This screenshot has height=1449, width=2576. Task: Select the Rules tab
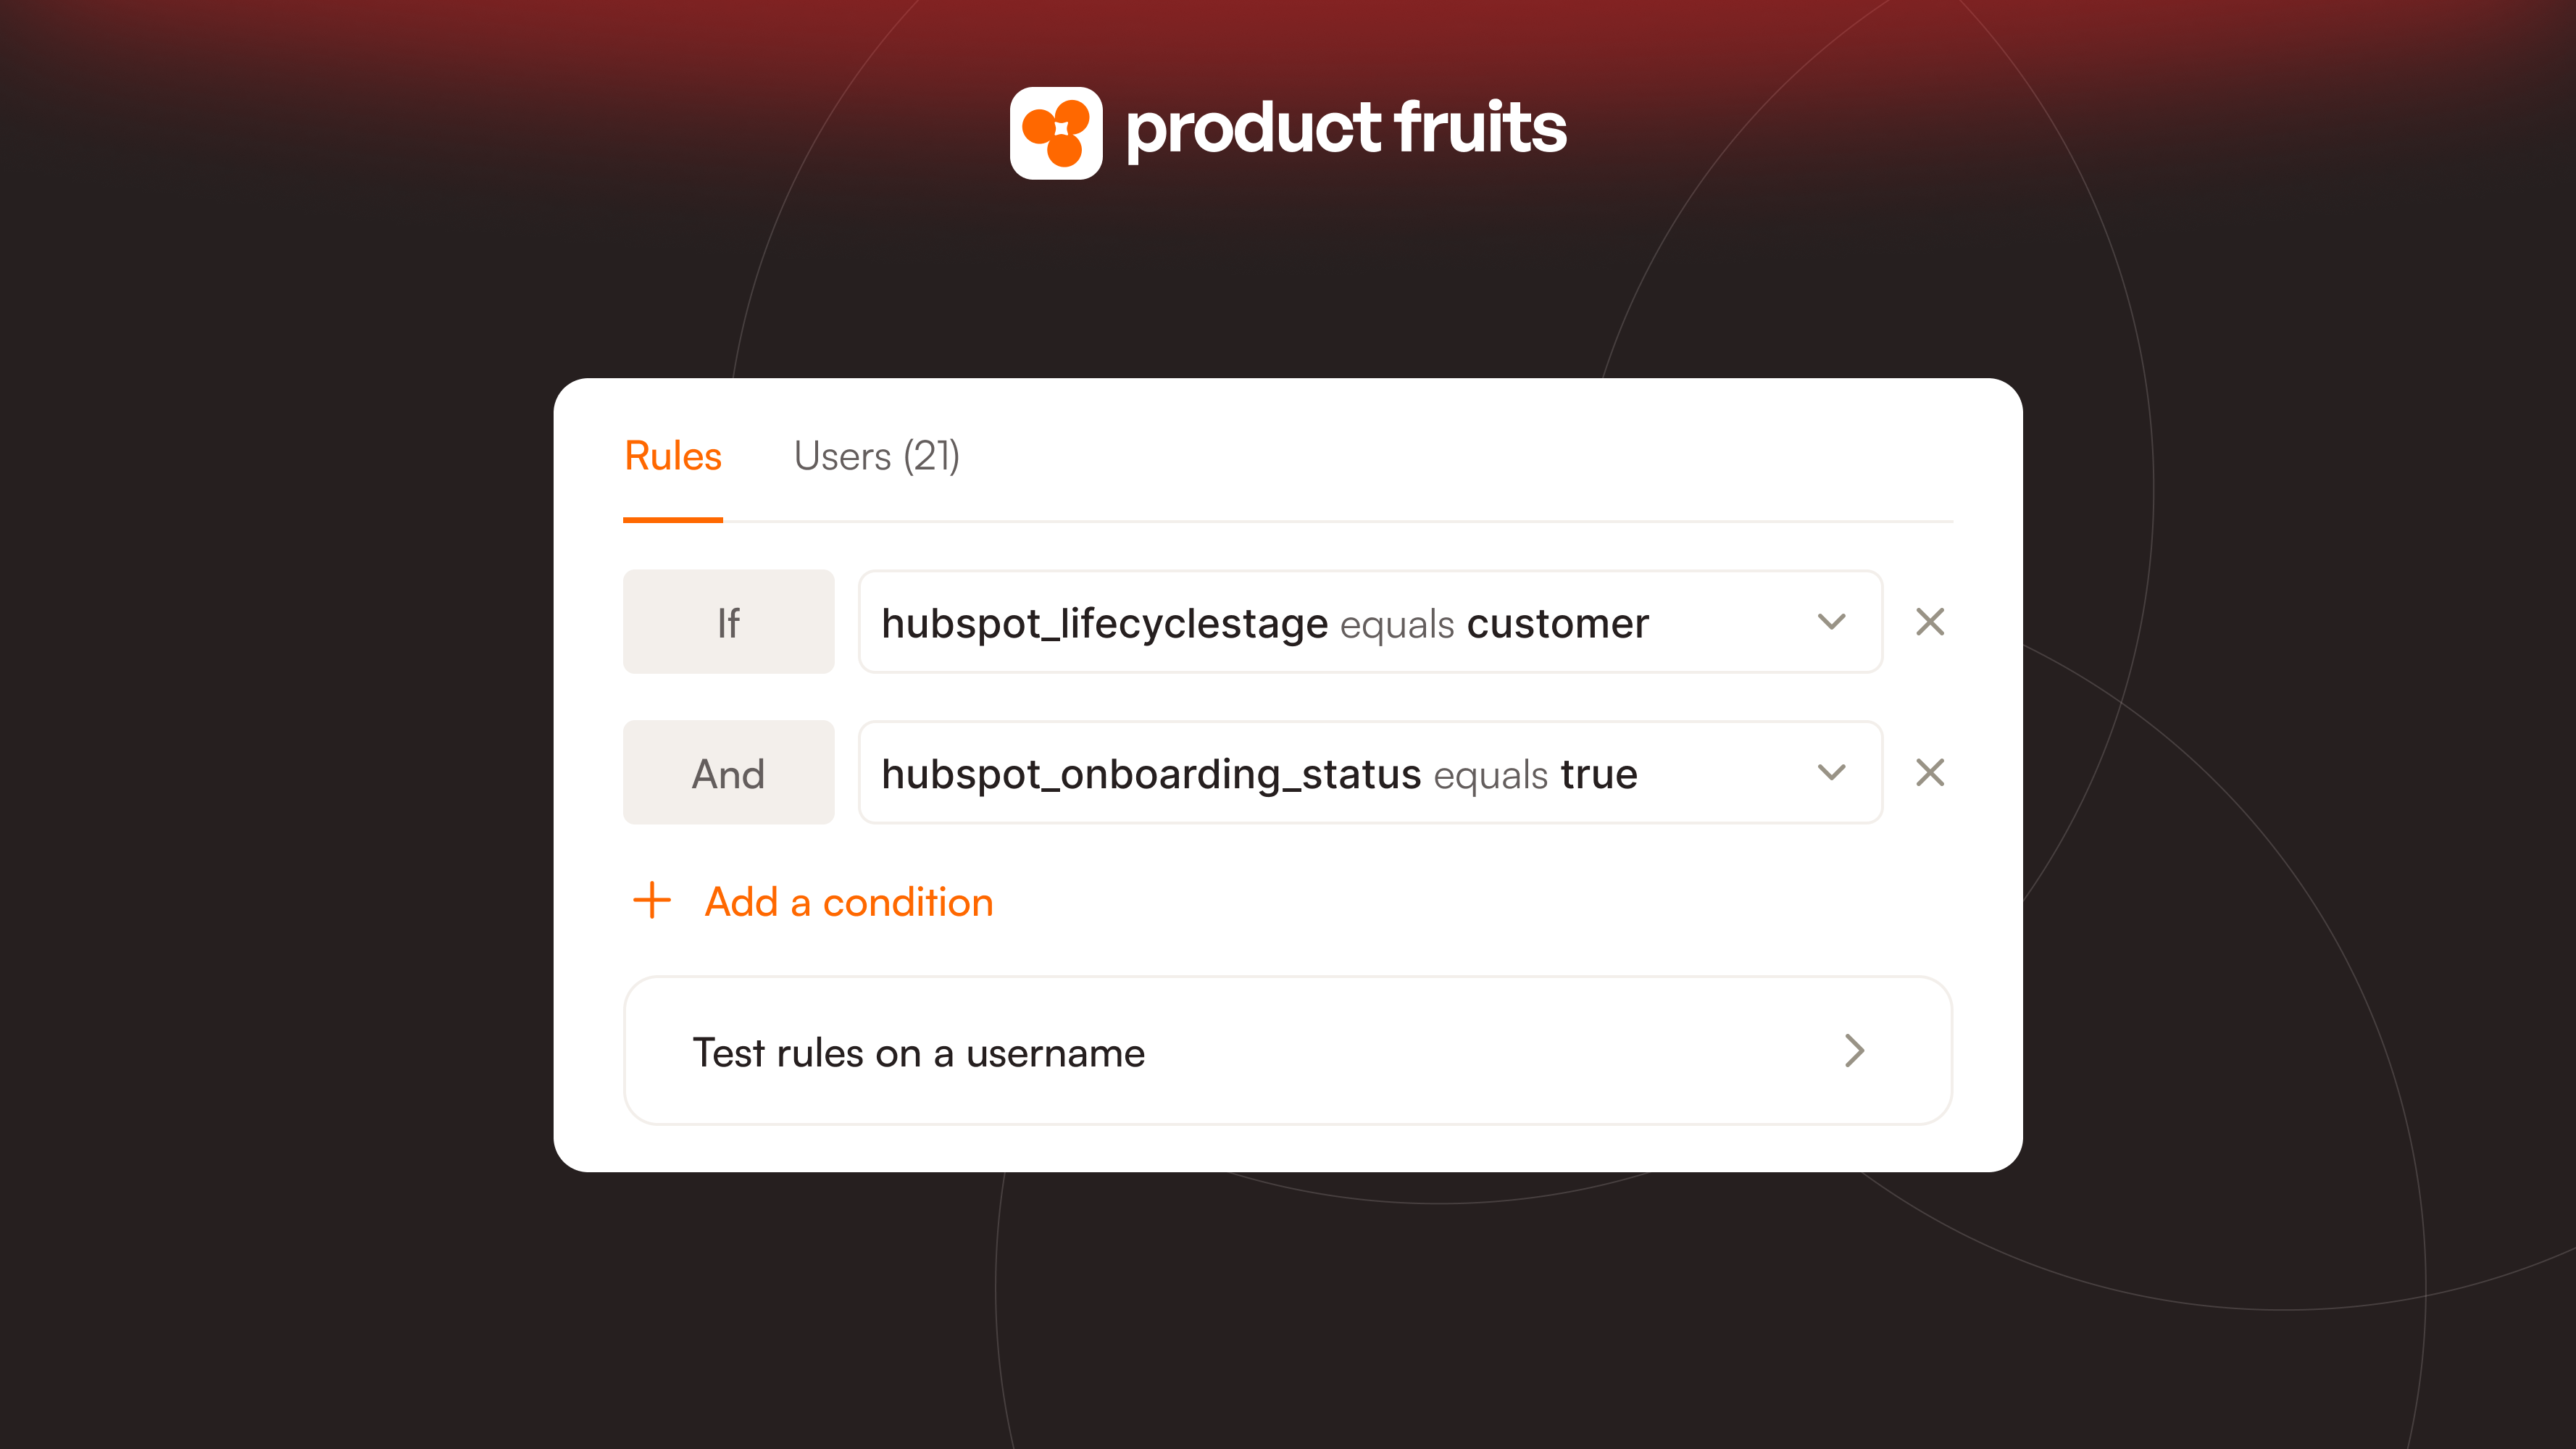[672, 456]
